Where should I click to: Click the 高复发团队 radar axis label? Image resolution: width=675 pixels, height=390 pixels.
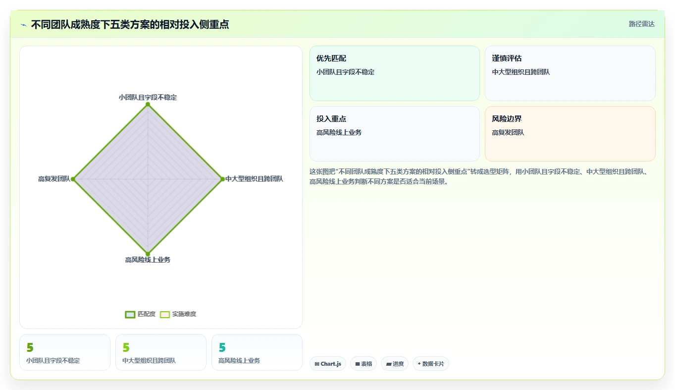coord(54,179)
